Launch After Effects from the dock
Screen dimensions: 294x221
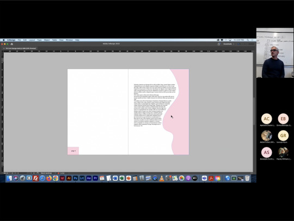click(x=89, y=178)
